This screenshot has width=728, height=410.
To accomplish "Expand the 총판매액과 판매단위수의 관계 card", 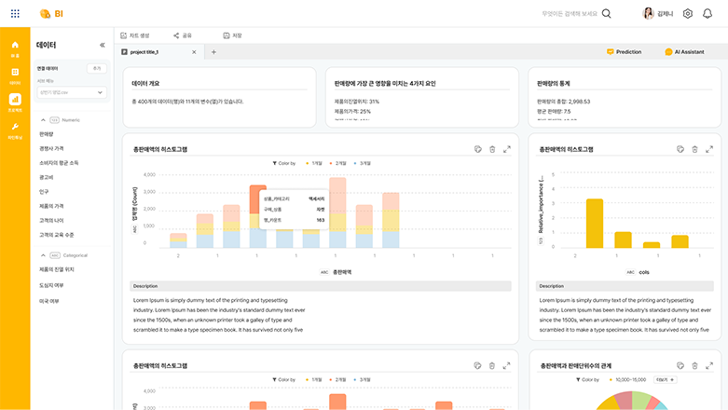I will pos(709,365).
